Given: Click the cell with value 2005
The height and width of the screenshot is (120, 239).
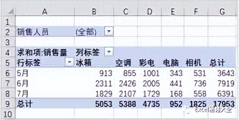Looking at the screenshot, I should (x=149, y=83).
